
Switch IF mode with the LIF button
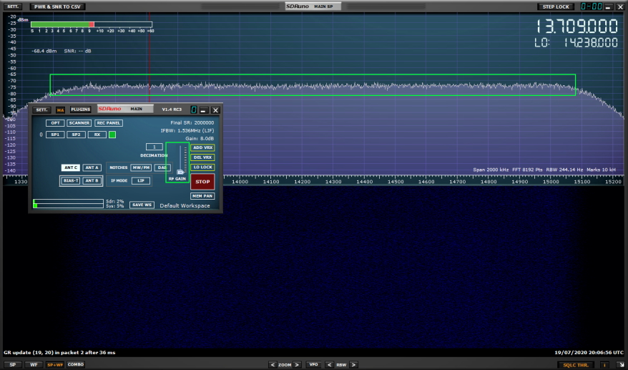(141, 181)
